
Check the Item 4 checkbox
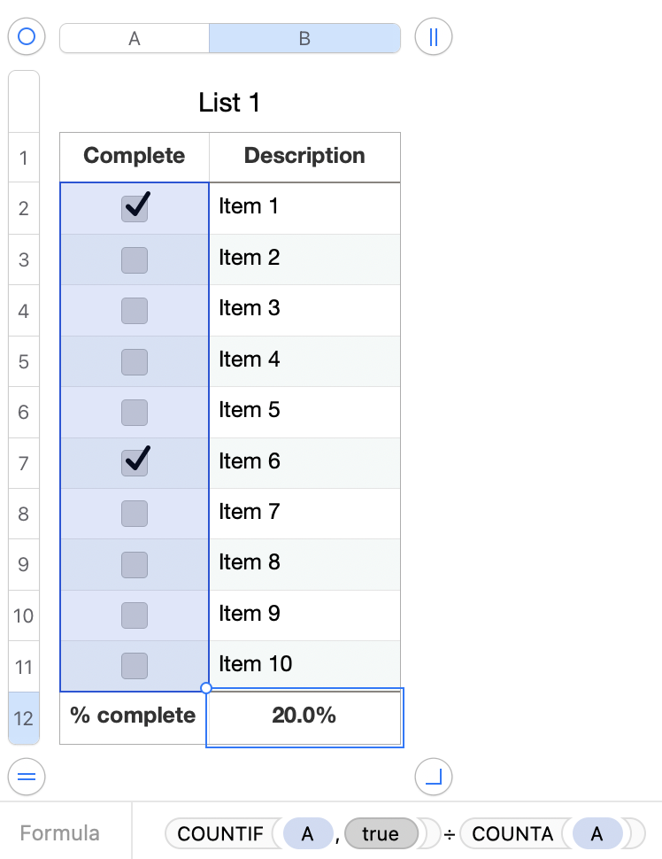point(135,361)
